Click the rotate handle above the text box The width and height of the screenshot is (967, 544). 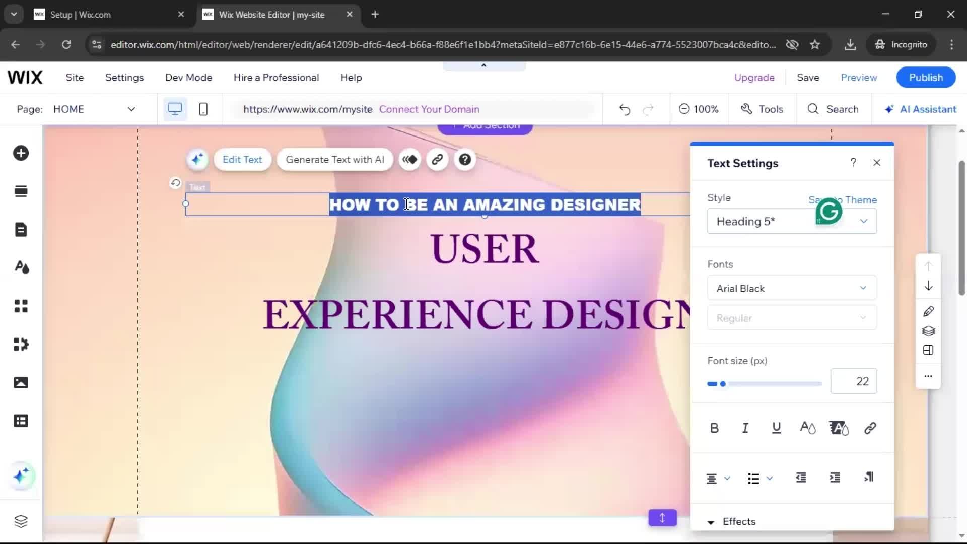(x=175, y=183)
